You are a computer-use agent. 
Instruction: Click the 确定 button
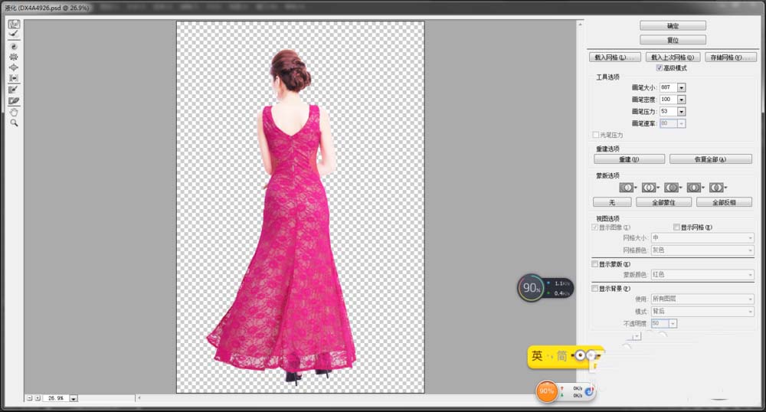(x=673, y=26)
